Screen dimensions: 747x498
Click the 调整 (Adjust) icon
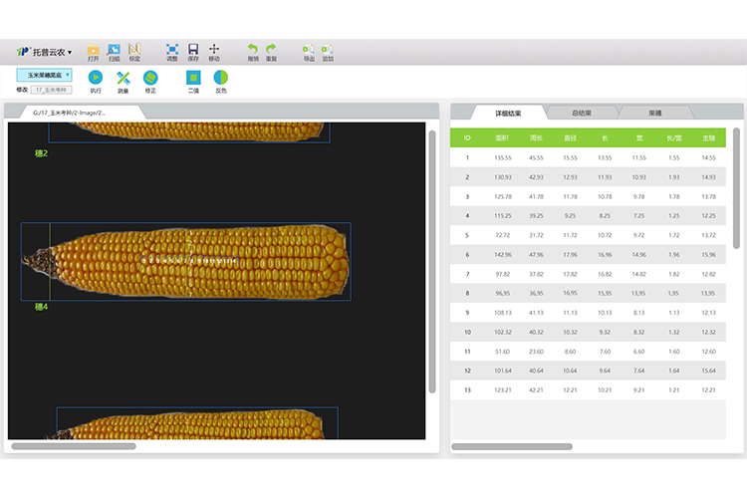[172, 50]
